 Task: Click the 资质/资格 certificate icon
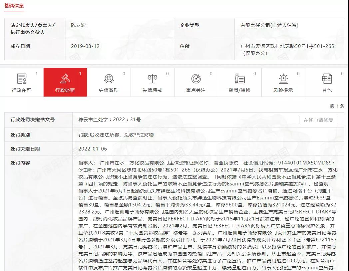coord(239,79)
